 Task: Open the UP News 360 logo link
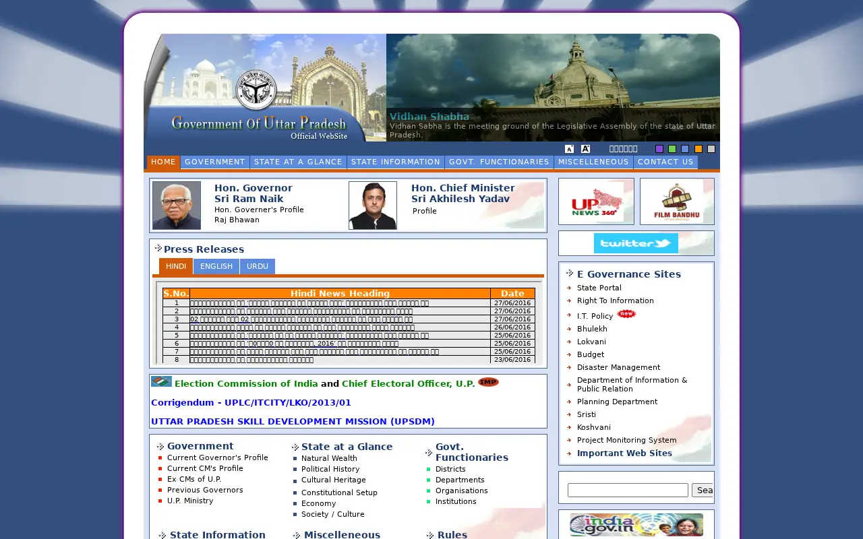(596, 201)
